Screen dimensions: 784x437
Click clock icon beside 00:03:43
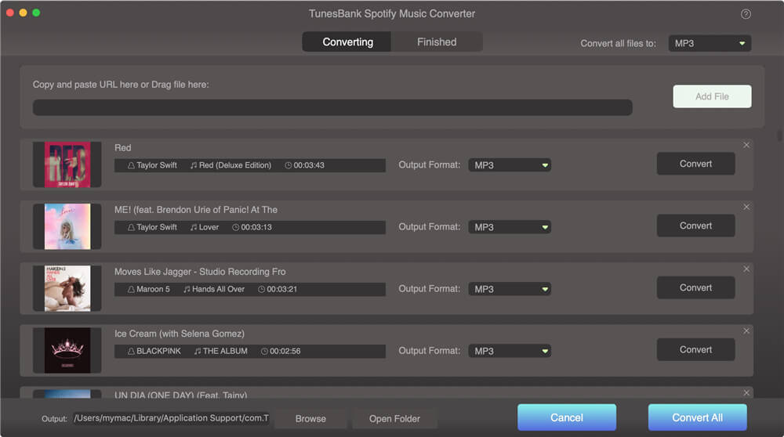288,165
